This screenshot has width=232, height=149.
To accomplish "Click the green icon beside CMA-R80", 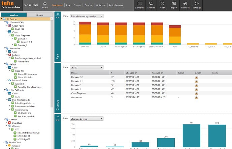I will [12, 29].
